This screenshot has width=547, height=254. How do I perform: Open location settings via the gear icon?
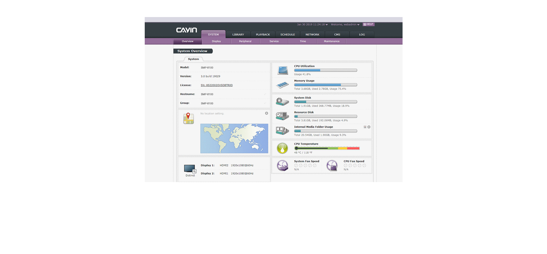coord(267,113)
